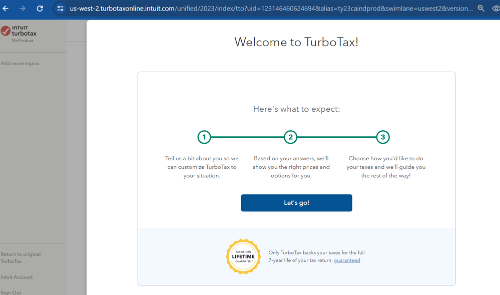Click the step 2 circle
500x295 pixels.
pyautogui.click(x=290, y=137)
